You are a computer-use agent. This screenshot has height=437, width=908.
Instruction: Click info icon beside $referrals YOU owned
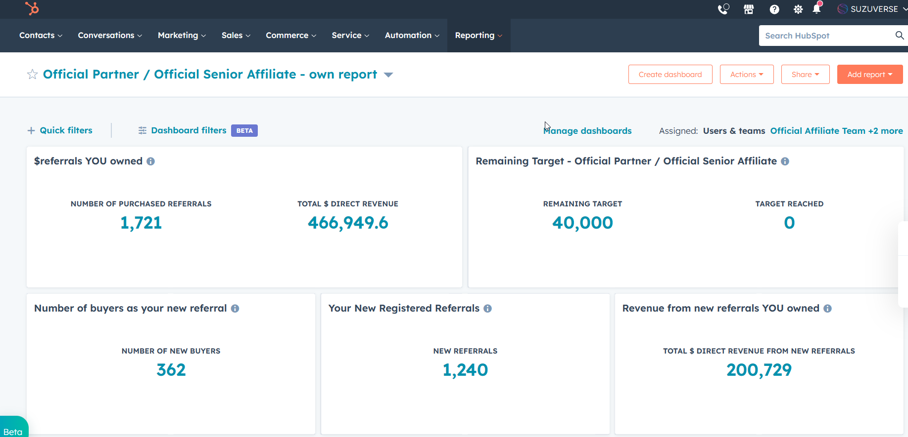coord(151,161)
